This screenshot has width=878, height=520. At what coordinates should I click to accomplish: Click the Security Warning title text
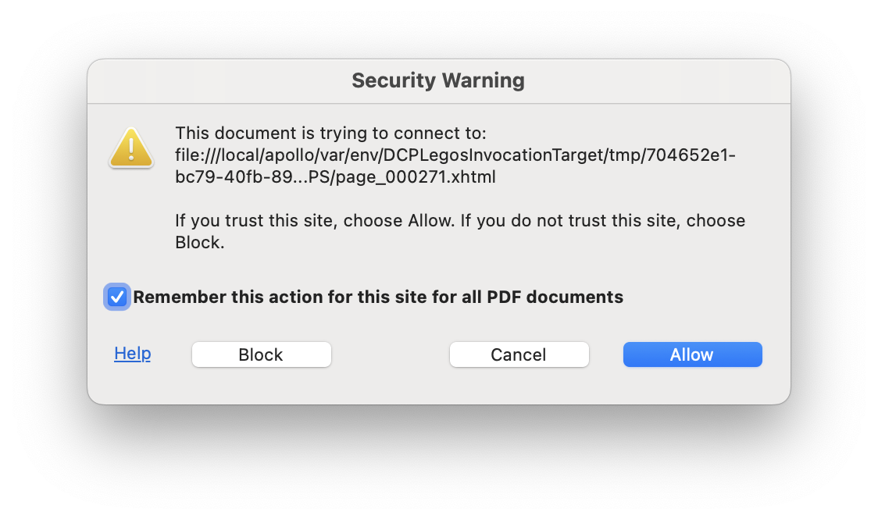(438, 80)
